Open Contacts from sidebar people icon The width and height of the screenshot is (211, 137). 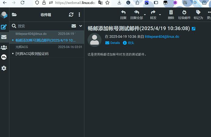tap(4, 47)
